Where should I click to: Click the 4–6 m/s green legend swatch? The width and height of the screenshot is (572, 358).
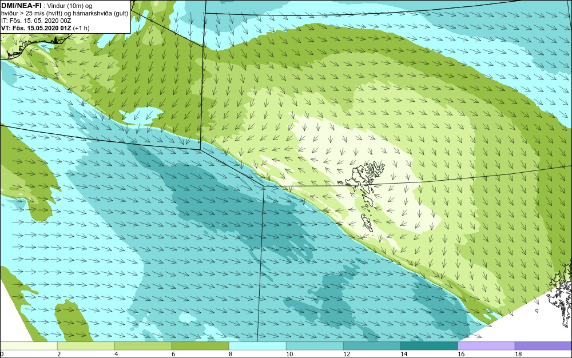click(x=143, y=346)
